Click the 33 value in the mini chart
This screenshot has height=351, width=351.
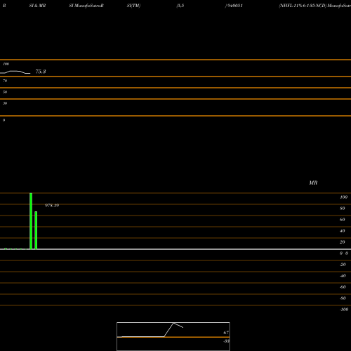(226, 341)
